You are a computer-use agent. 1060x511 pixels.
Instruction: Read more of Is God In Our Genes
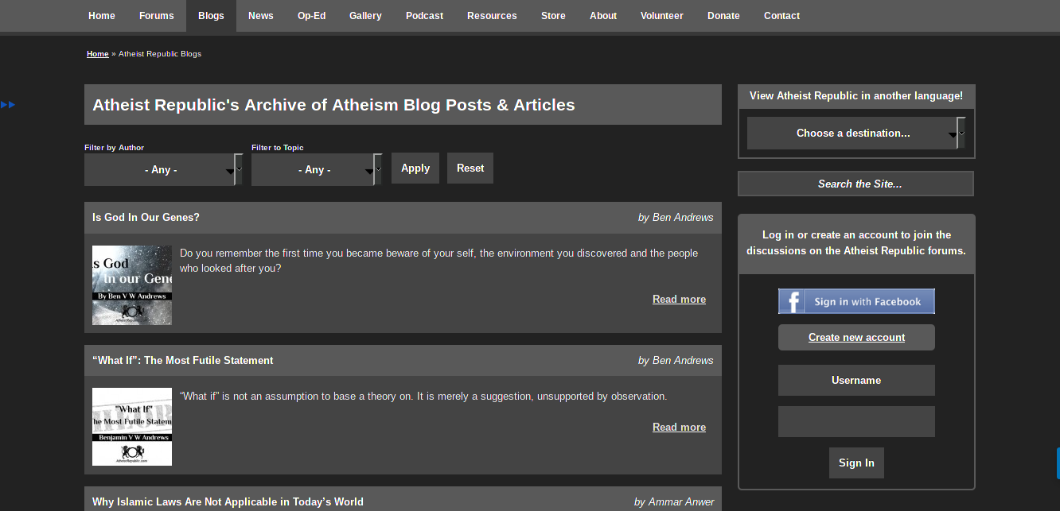[679, 300]
